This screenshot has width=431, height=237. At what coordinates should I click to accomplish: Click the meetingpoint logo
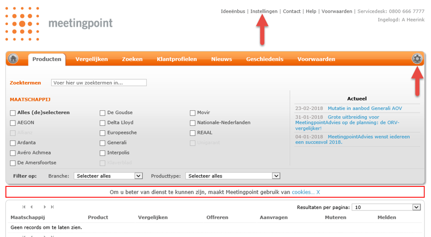(x=59, y=24)
